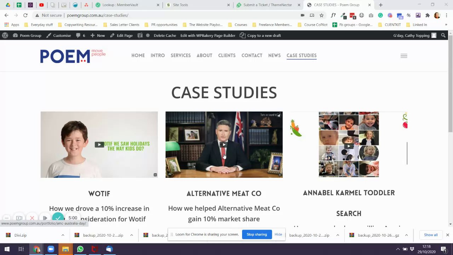Open the Wotif case study video thumbnail
This screenshot has height=255, width=453.
tap(99, 144)
